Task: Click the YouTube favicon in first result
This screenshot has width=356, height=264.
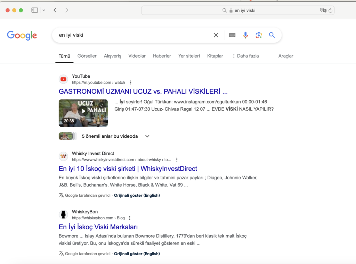Action: tap(63, 79)
